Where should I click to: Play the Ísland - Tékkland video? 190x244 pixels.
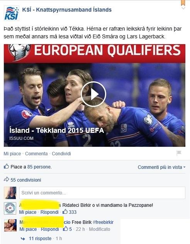coord(93,94)
